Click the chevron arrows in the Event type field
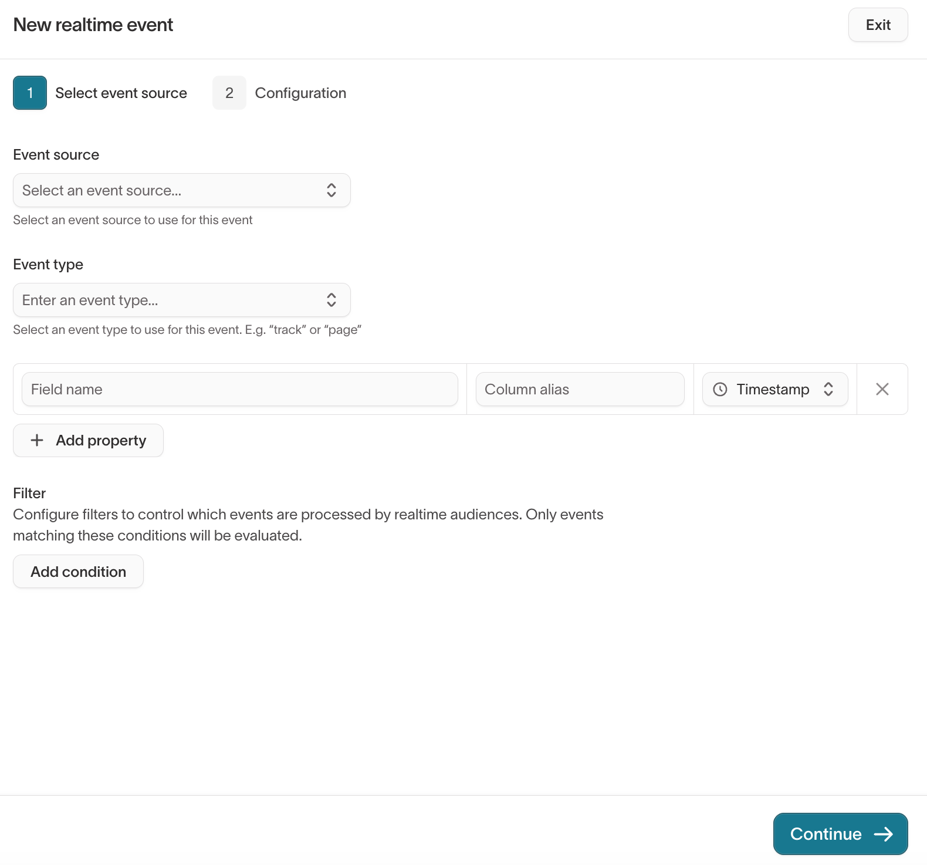This screenshot has width=927, height=865. point(331,300)
